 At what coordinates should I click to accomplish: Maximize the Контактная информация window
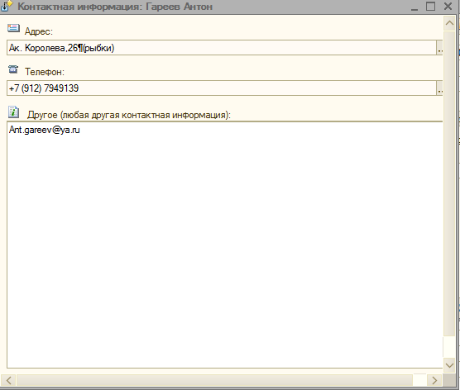pyautogui.click(x=431, y=6)
